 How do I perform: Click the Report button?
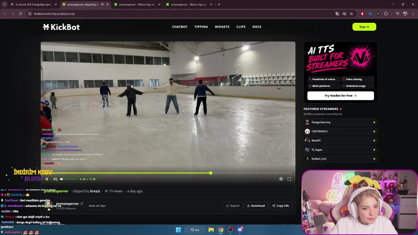pos(233,206)
